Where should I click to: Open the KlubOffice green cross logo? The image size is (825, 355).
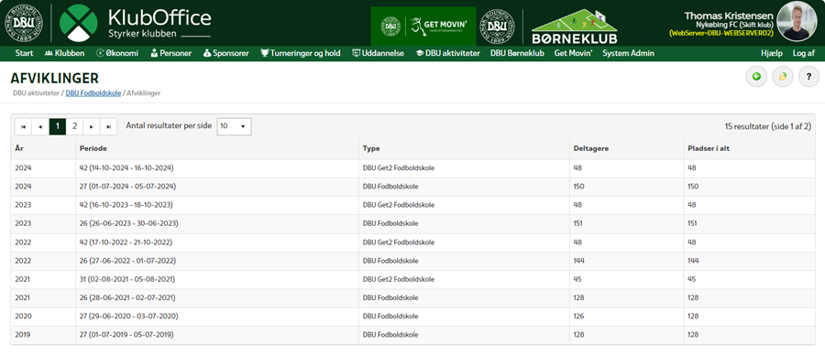79,24
